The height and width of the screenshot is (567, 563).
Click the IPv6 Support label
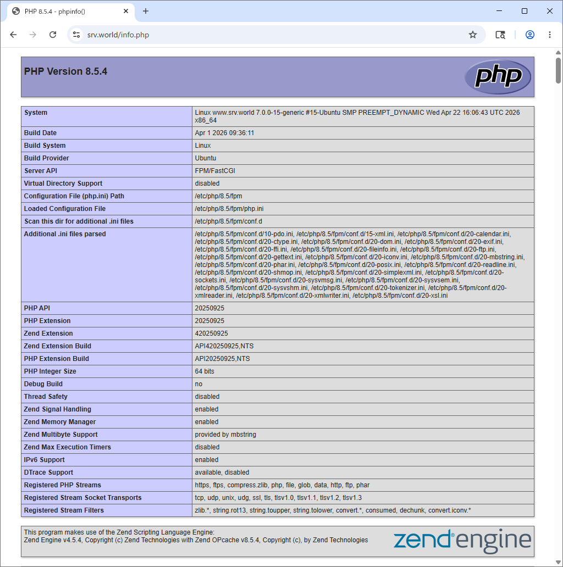click(x=44, y=460)
